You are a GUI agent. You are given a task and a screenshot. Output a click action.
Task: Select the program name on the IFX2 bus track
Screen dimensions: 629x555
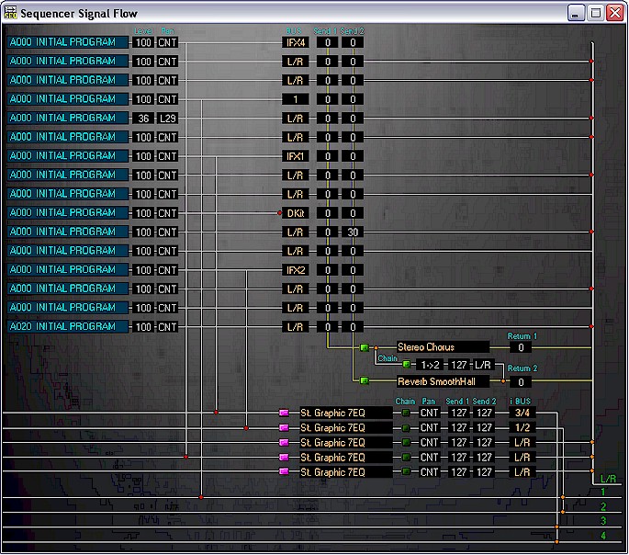(67, 269)
